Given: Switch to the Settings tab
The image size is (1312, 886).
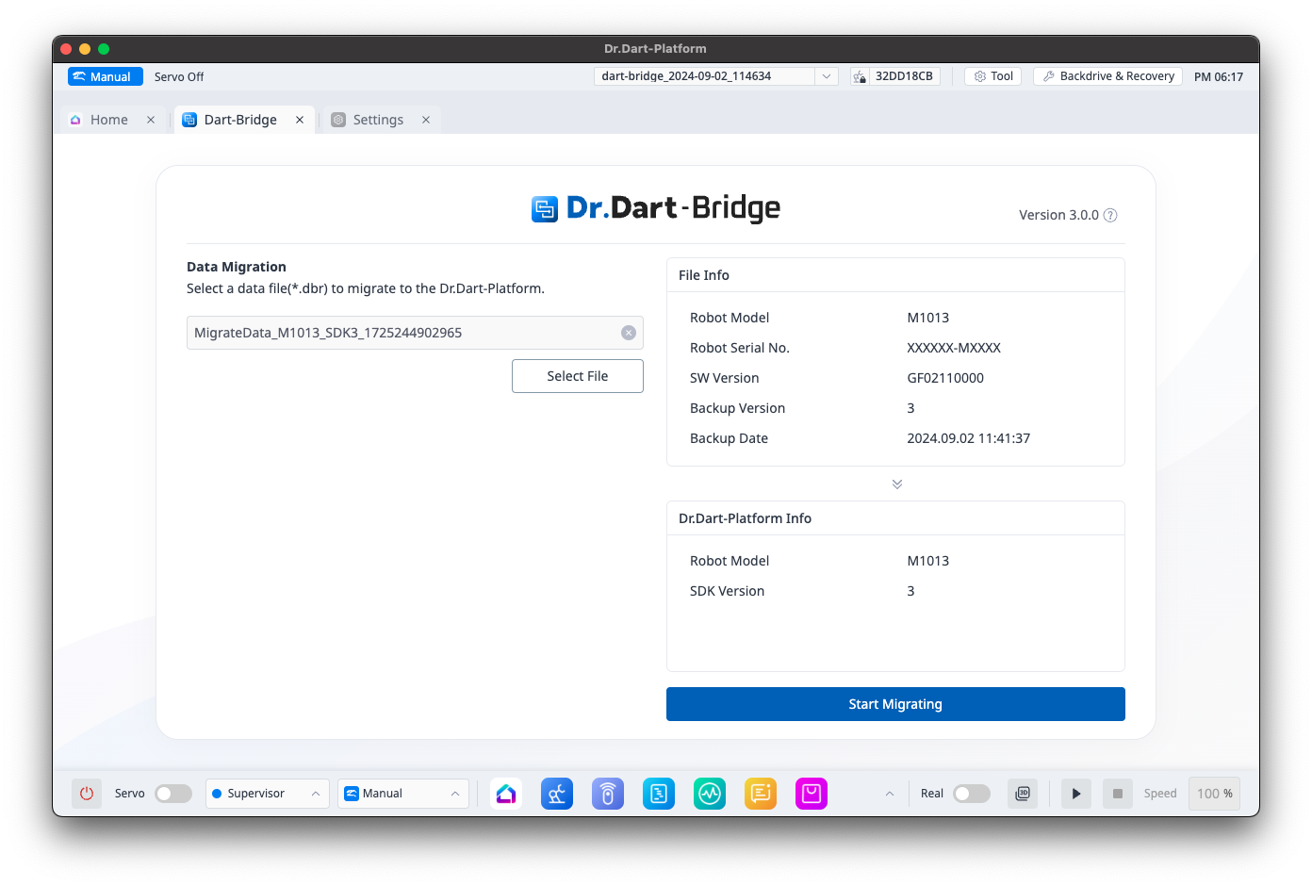Looking at the screenshot, I should pyautogui.click(x=378, y=120).
